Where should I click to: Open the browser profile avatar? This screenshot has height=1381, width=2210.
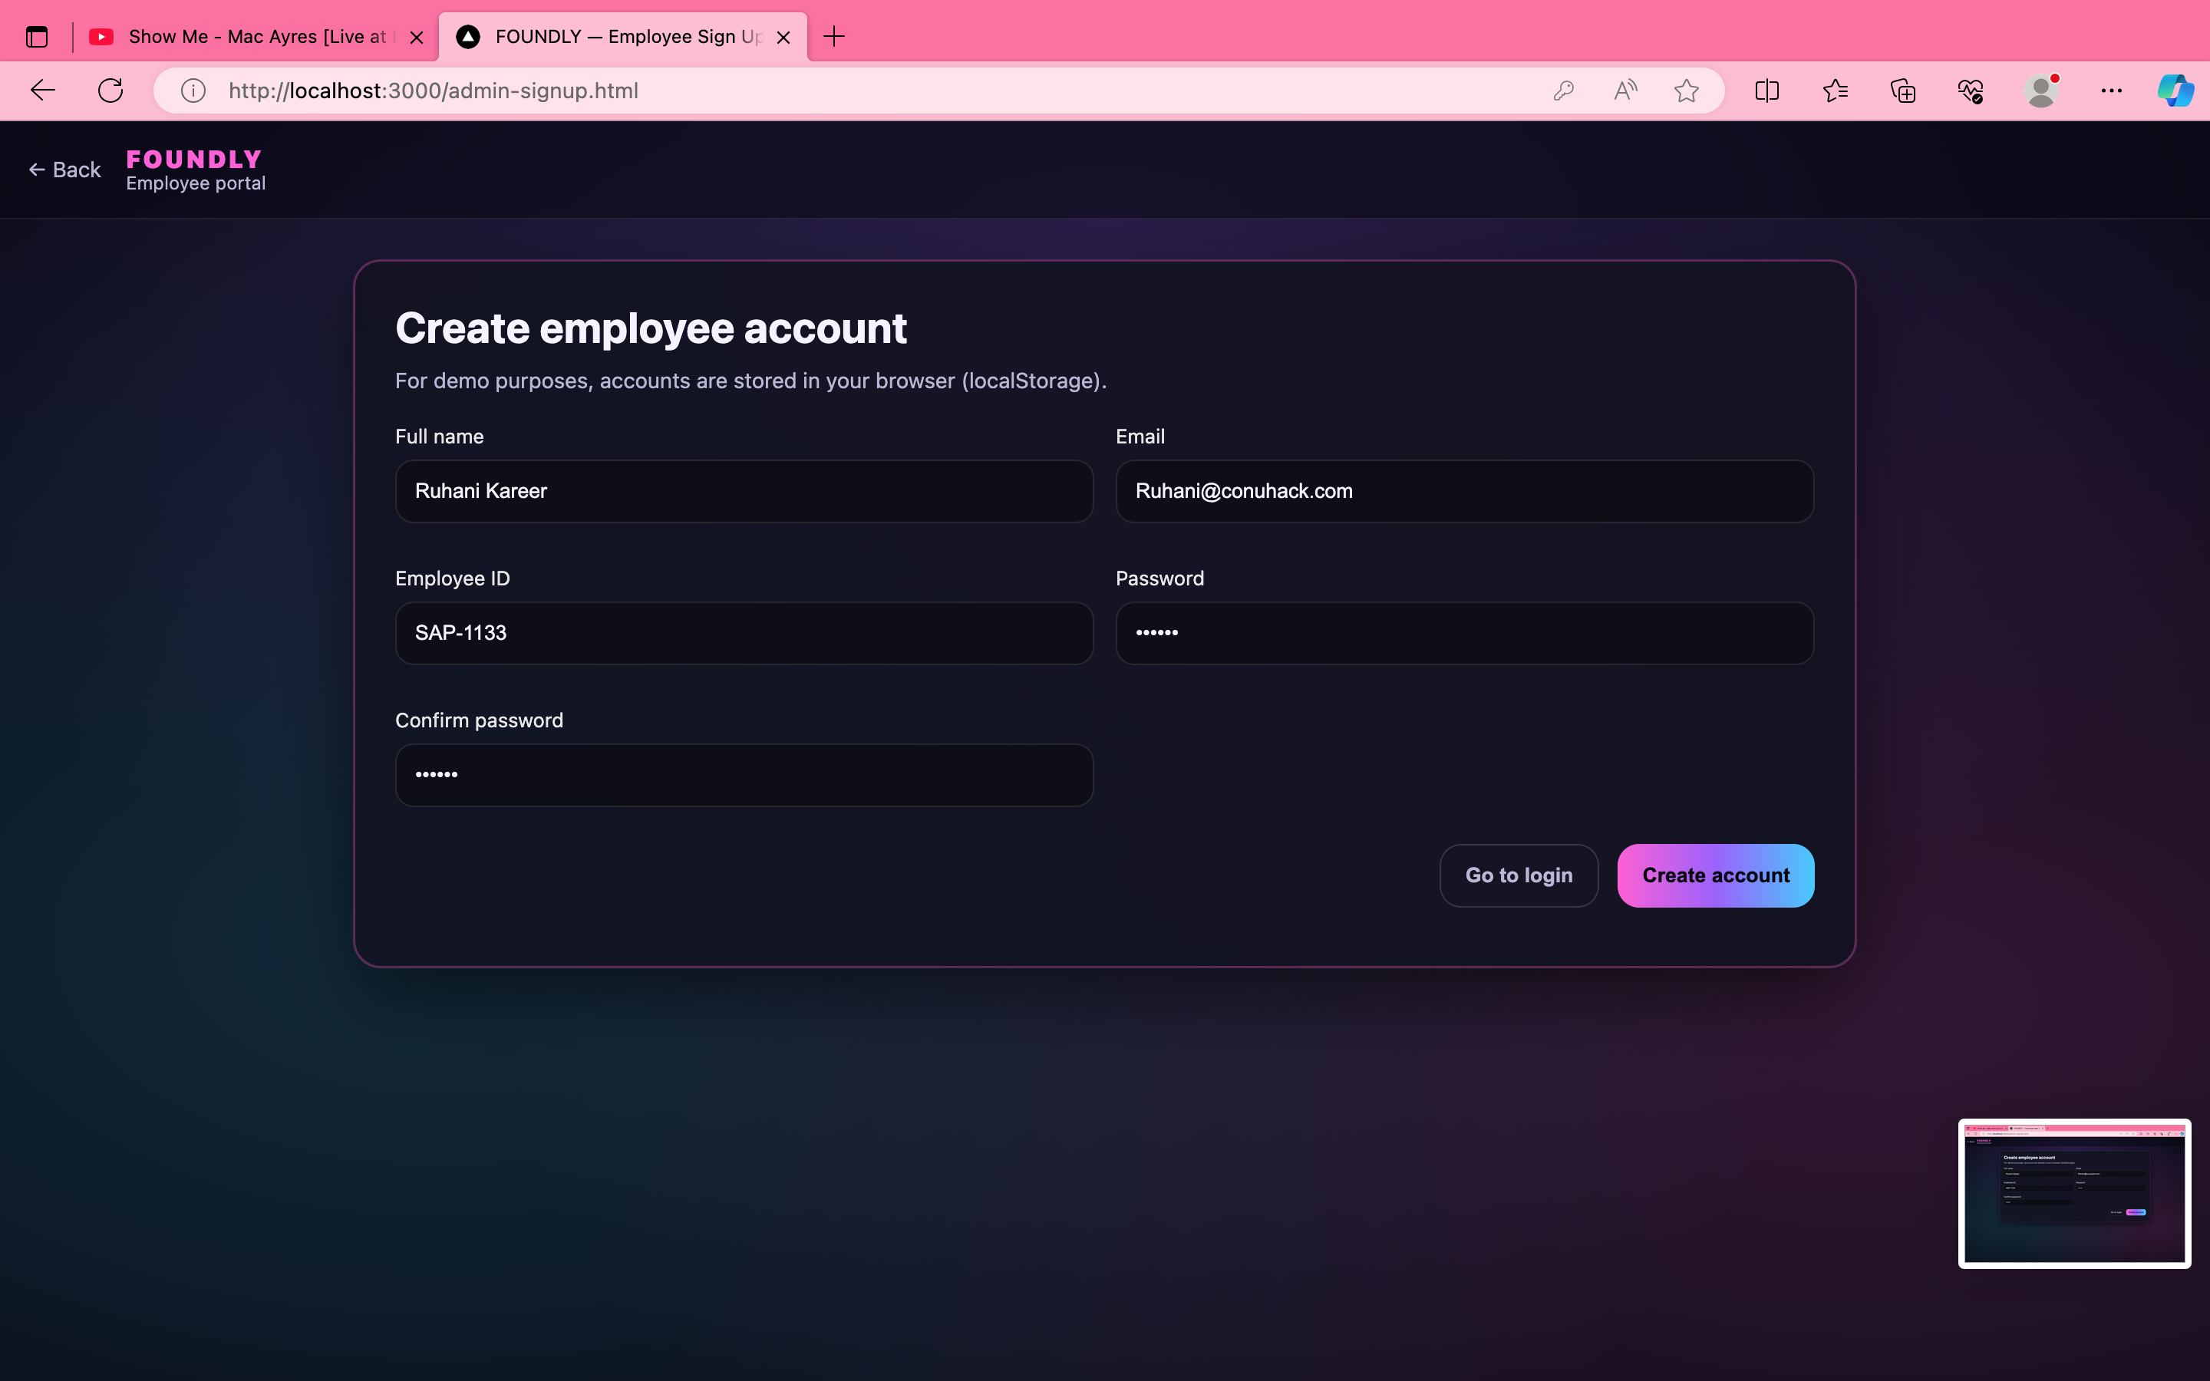(x=2040, y=91)
